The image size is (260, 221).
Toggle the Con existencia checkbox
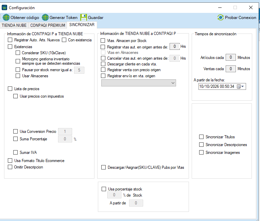[x=64, y=40]
